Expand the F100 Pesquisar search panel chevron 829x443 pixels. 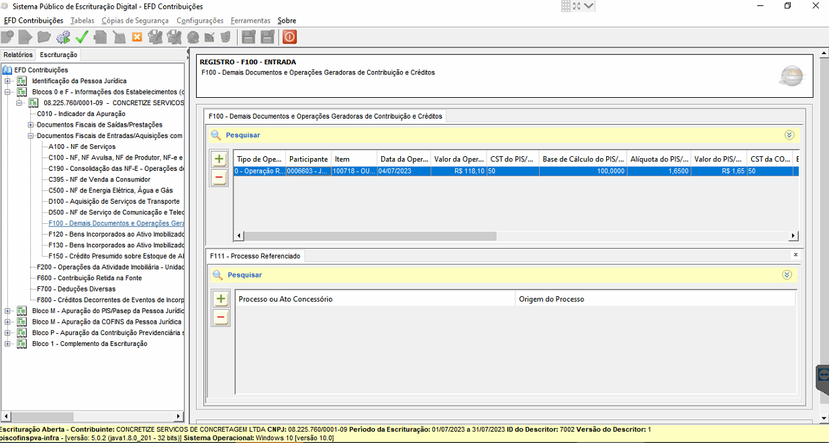click(x=789, y=135)
